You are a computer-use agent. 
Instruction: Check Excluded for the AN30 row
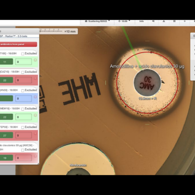pos(23,91)
